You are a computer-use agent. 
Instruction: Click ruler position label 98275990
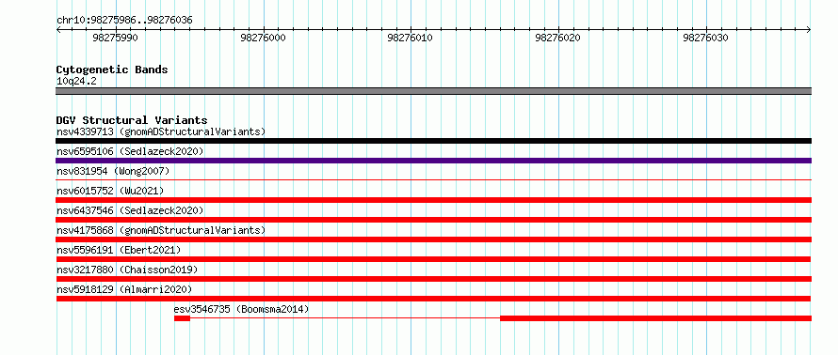click(116, 38)
